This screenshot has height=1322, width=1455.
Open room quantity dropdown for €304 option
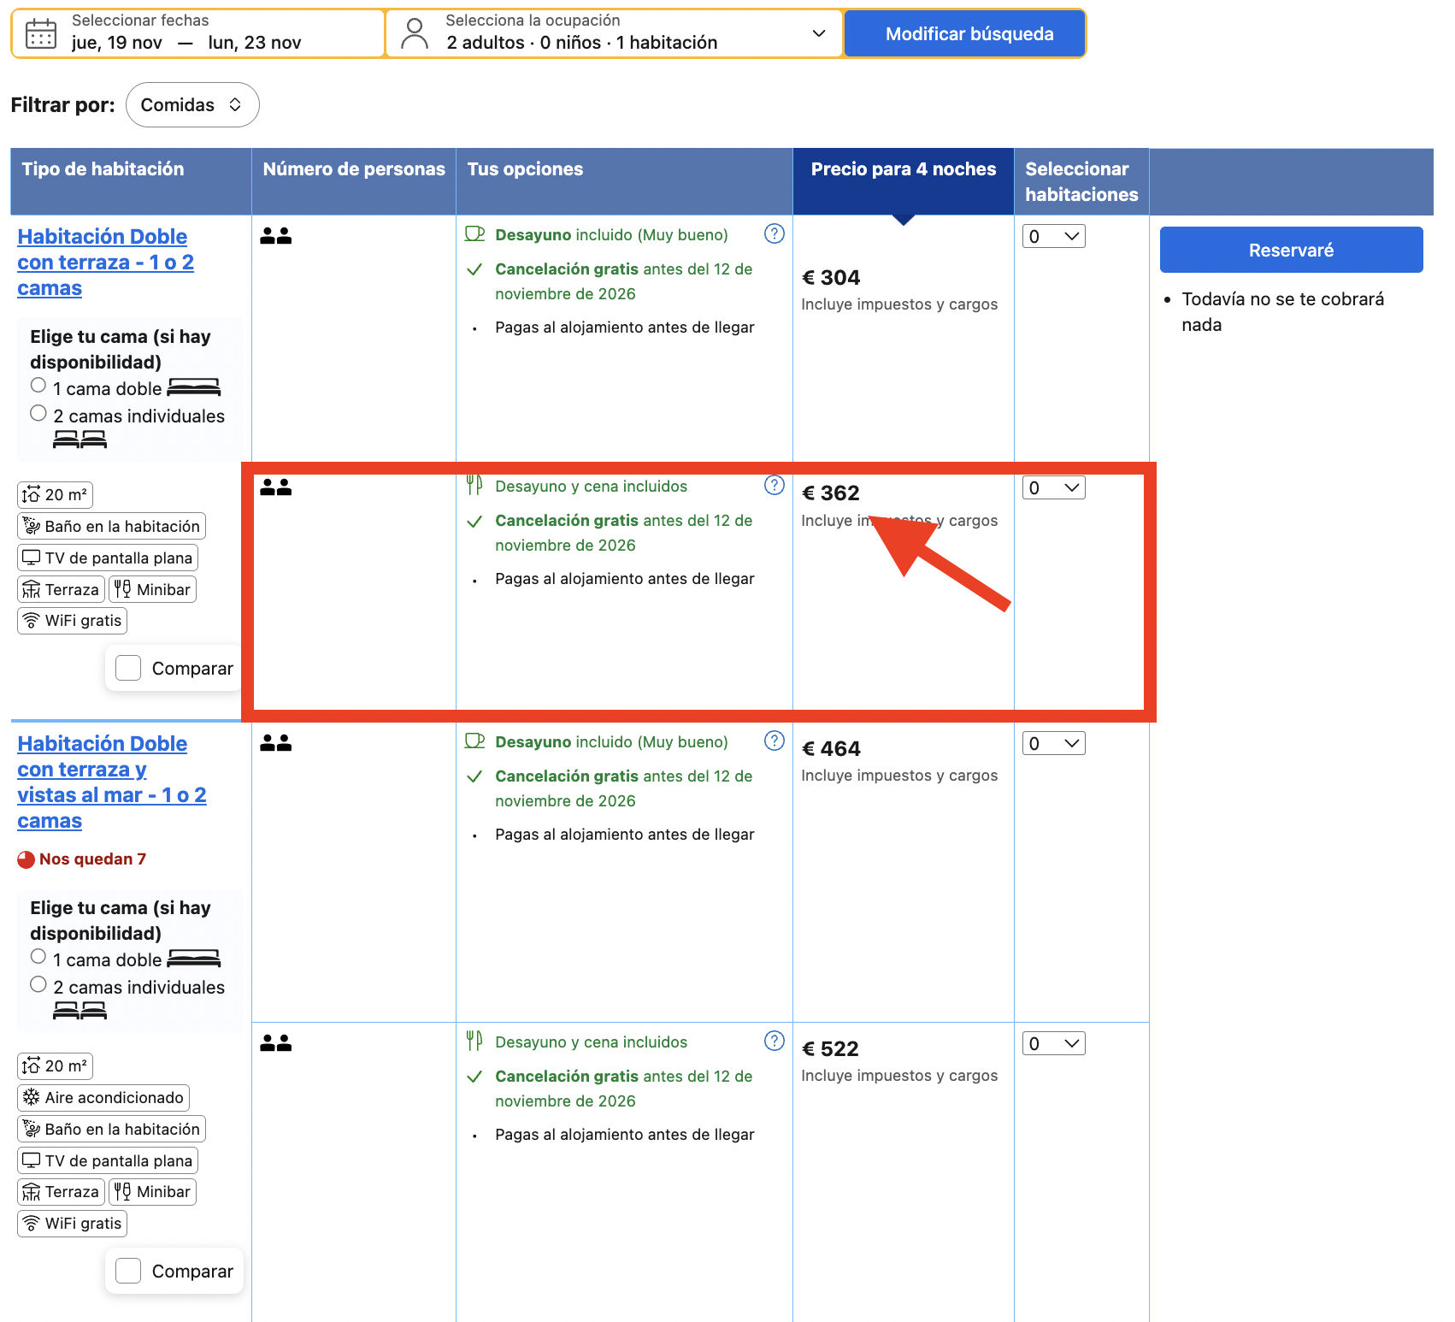tap(1054, 236)
